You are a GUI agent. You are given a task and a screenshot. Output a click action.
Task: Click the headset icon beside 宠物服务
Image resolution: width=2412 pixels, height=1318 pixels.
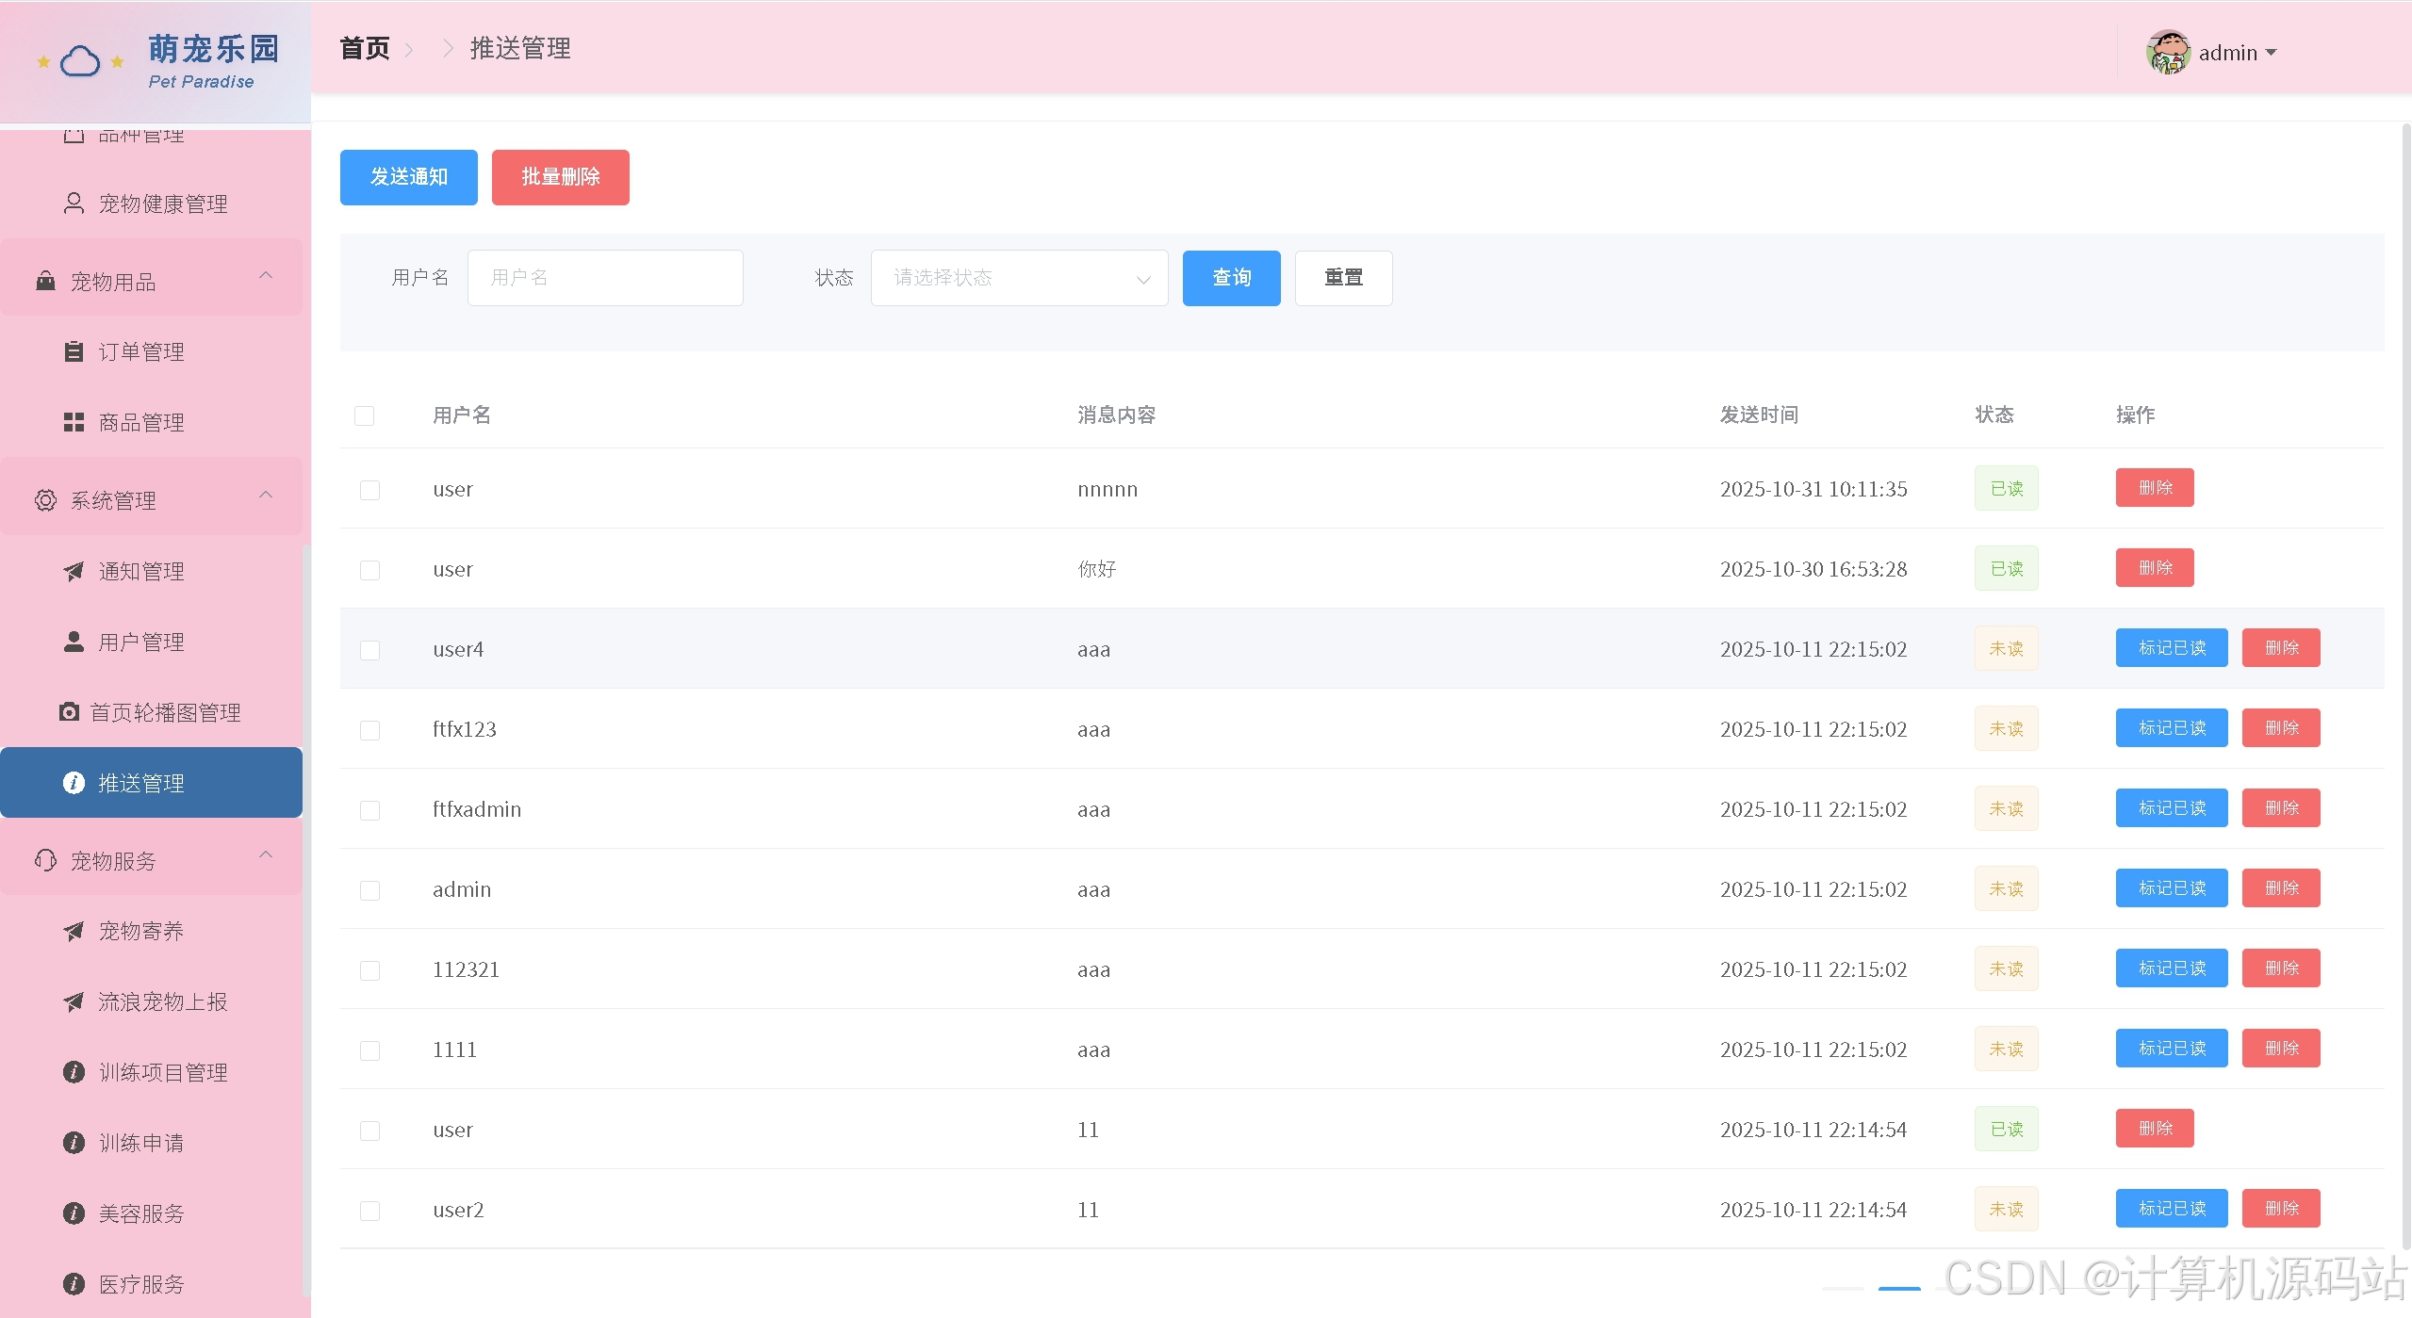(x=45, y=860)
